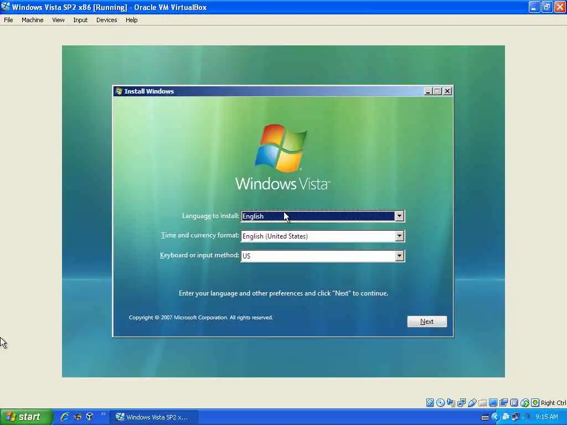Click the display monitor status icon
Screen dimensions: 567x425
[x=493, y=403]
